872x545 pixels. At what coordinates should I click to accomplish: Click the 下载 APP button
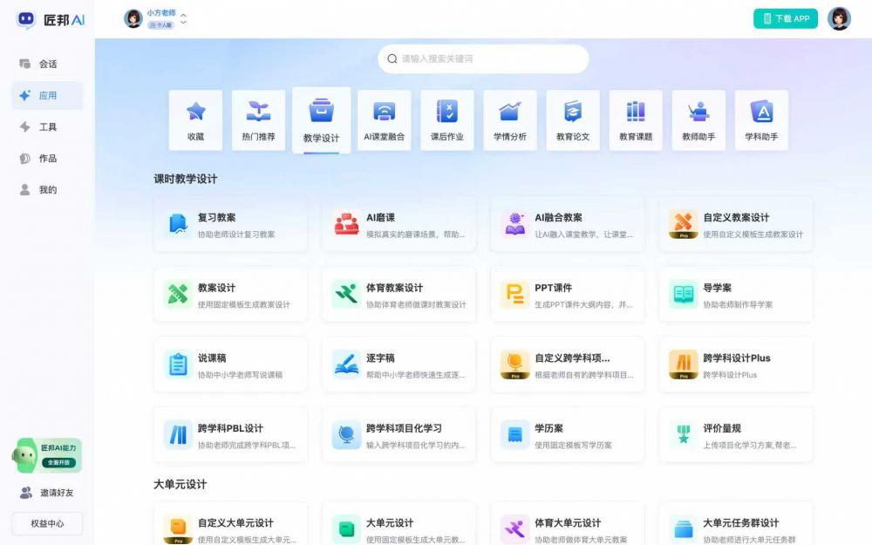click(785, 19)
